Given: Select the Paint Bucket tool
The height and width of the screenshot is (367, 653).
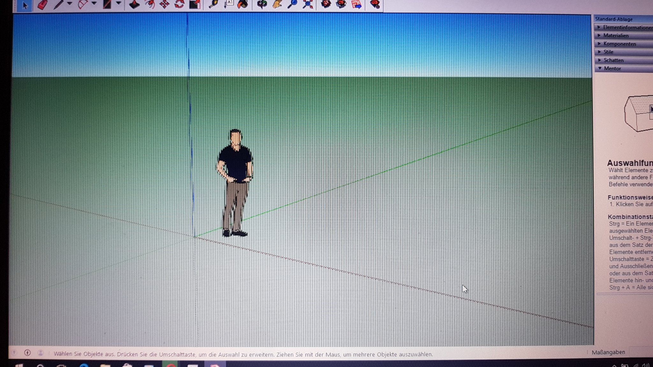Looking at the screenshot, I should 243,4.
